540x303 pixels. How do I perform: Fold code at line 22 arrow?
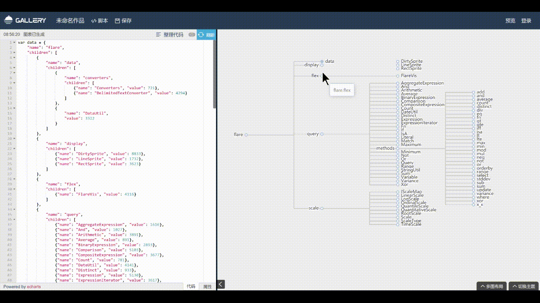click(14, 149)
